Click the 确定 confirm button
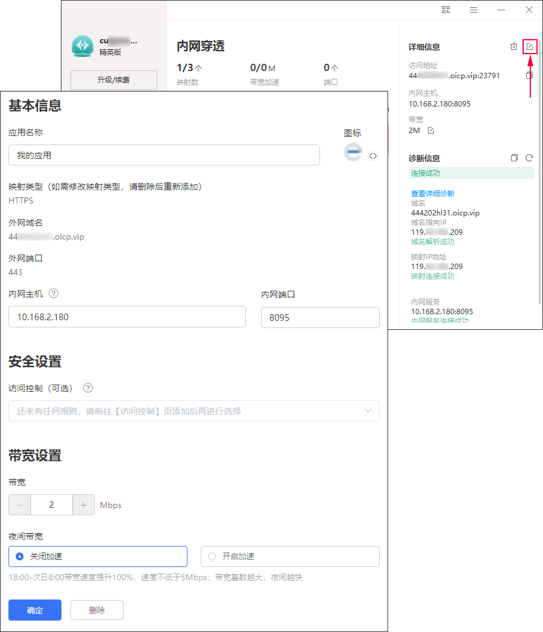 pyautogui.click(x=34, y=610)
